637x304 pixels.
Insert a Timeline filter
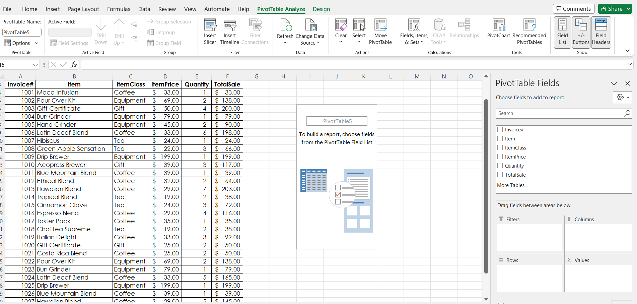click(x=229, y=31)
